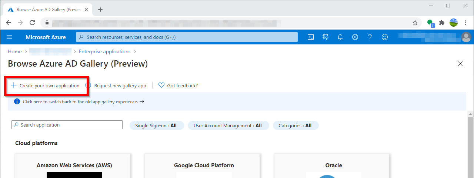The image size is (474, 178).
Task: Click the Cloud platforms heading
Action: pyautogui.click(x=36, y=143)
